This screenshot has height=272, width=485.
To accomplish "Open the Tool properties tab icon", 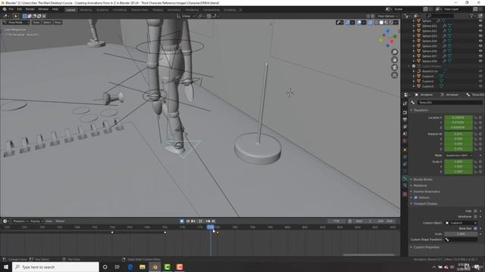I will pyautogui.click(x=405, y=104).
